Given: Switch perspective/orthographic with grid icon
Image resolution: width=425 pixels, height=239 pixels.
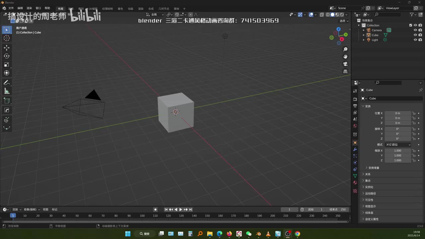Looking at the screenshot, I should point(345,71).
